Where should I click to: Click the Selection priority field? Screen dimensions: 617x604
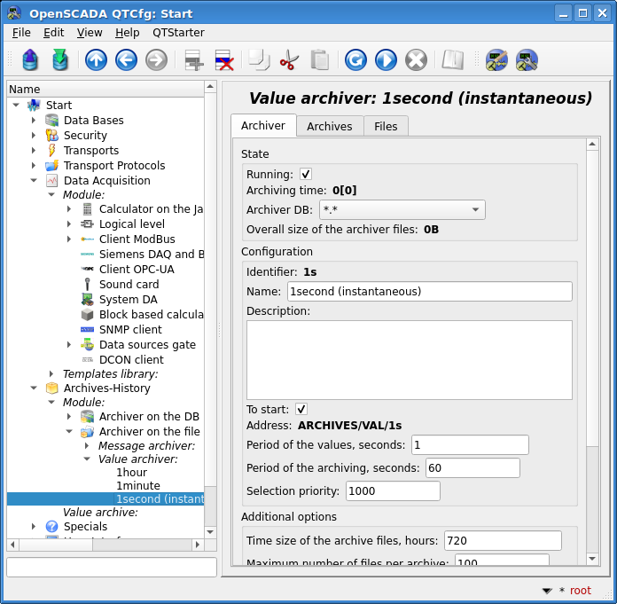click(393, 491)
